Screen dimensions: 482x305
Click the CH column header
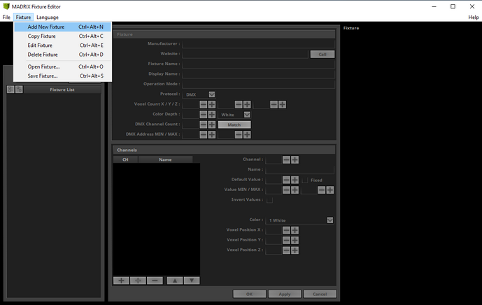point(125,159)
